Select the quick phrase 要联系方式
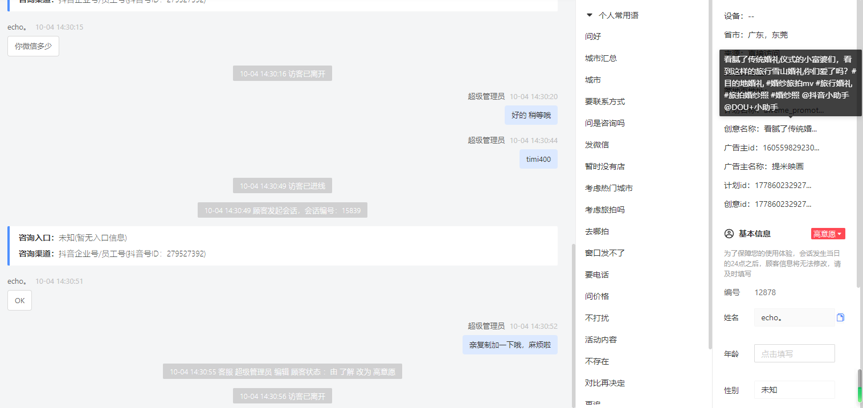The image size is (863, 408). click(x=605, y=101)
